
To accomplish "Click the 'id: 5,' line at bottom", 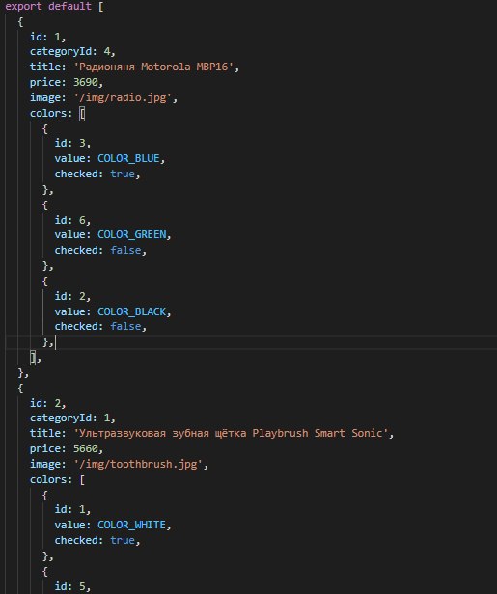I will tap(72, 587).
